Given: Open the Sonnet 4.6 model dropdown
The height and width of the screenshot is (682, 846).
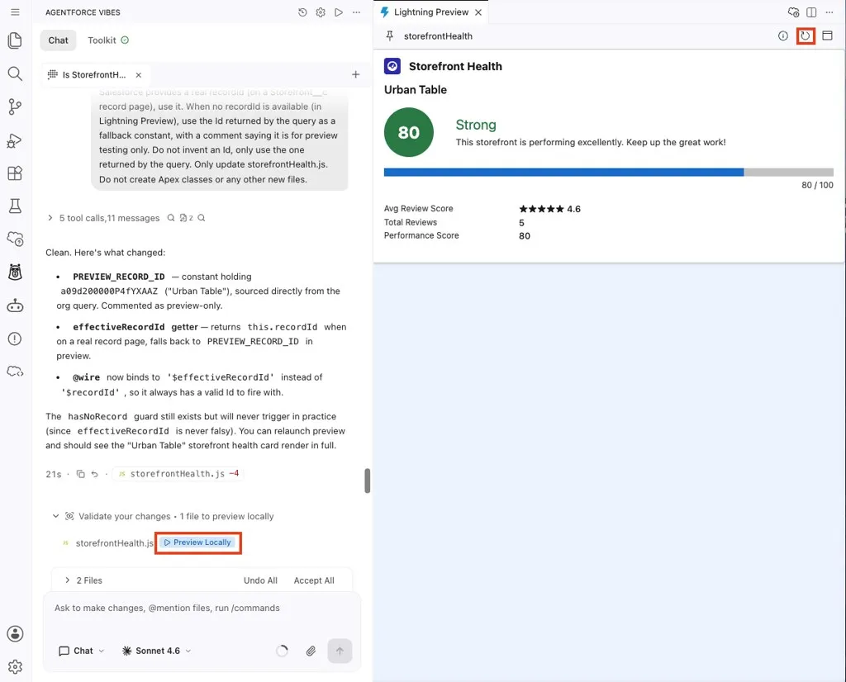Looking at the screenshot, I should [156, 651].
